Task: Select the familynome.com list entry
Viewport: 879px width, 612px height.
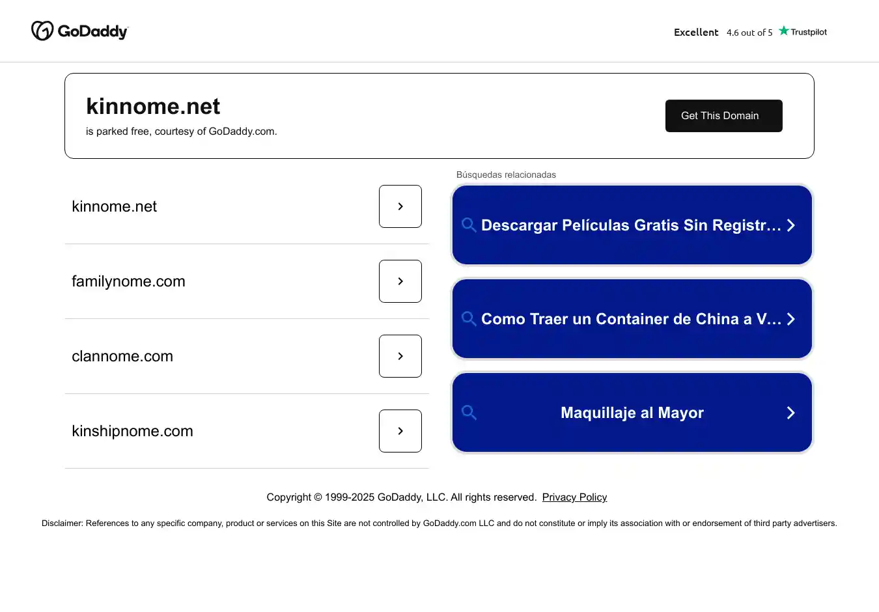Action: tap(128, 281)
